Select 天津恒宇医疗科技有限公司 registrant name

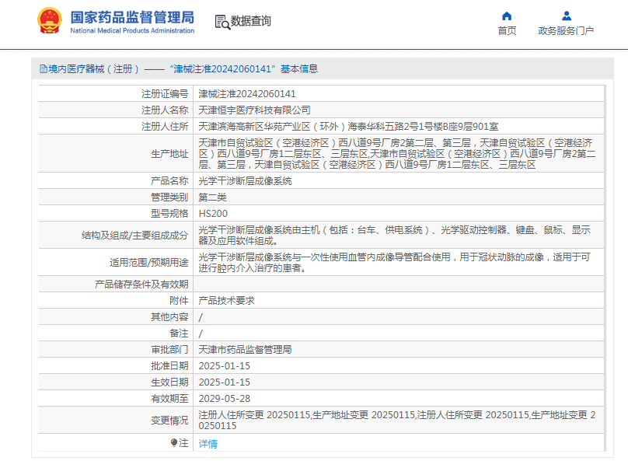[254, 110]
